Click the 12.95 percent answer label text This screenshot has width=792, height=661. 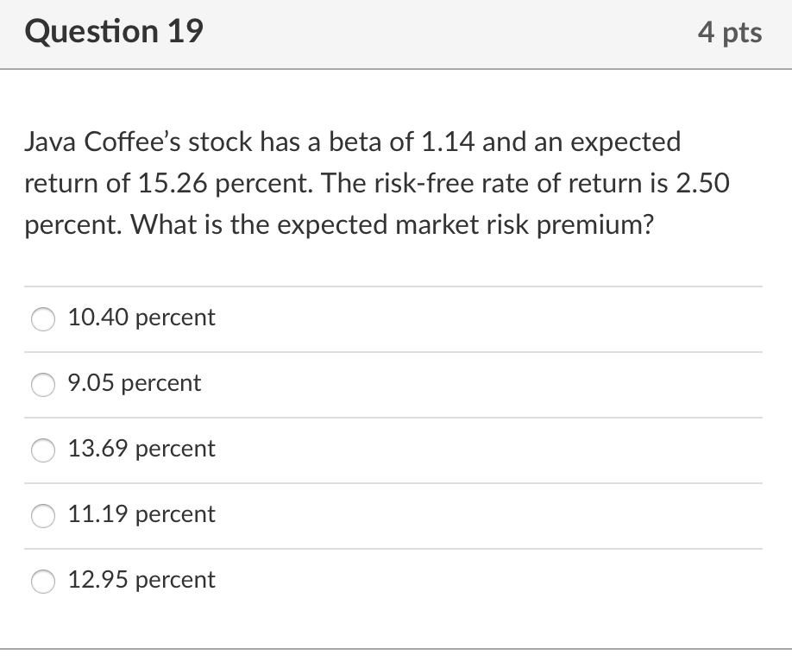pos(141,580)
